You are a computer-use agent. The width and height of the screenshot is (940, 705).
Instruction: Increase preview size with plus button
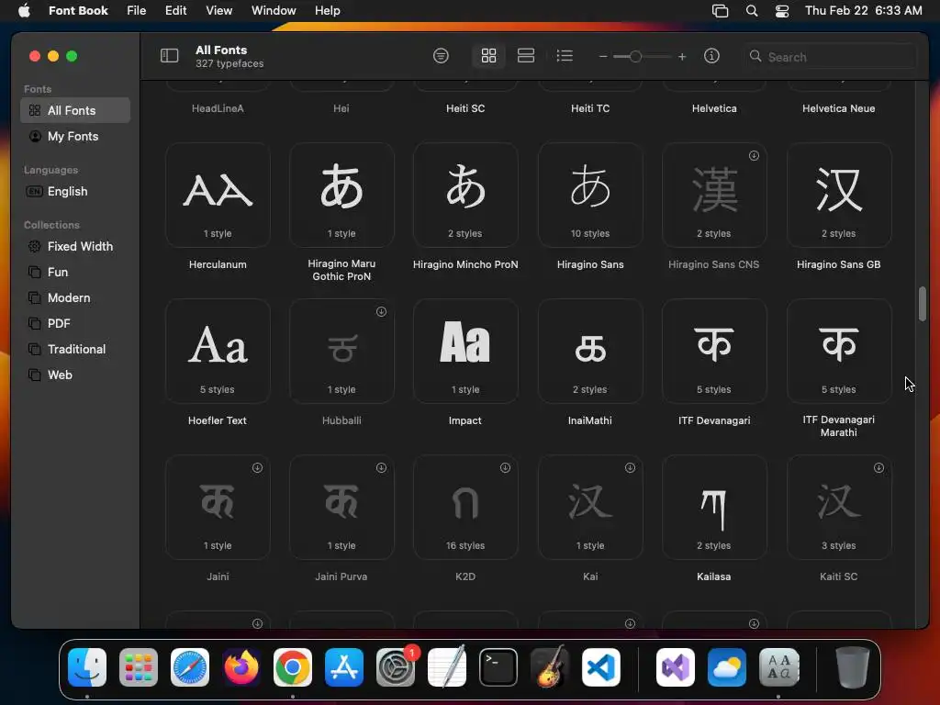pos(682,56)
